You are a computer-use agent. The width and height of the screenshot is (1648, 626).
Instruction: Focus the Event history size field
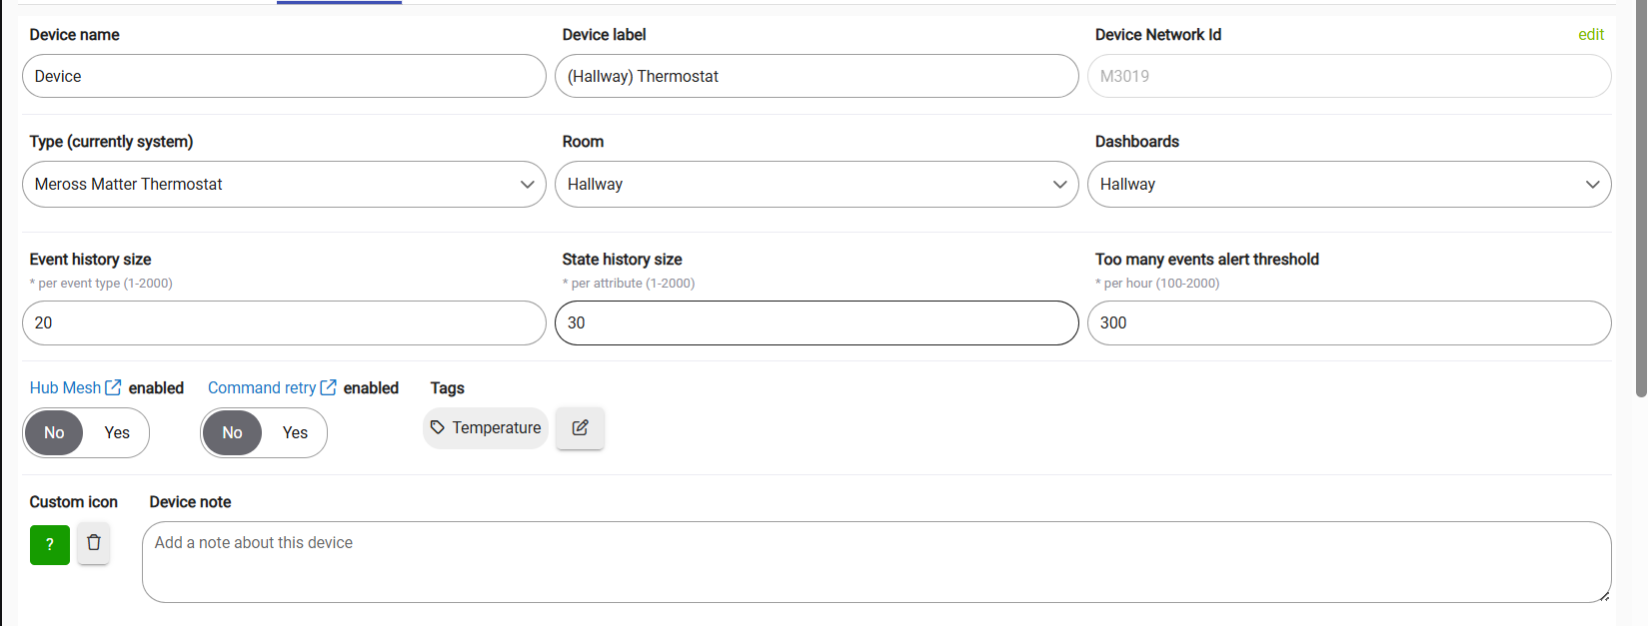[x=284, y=323]
